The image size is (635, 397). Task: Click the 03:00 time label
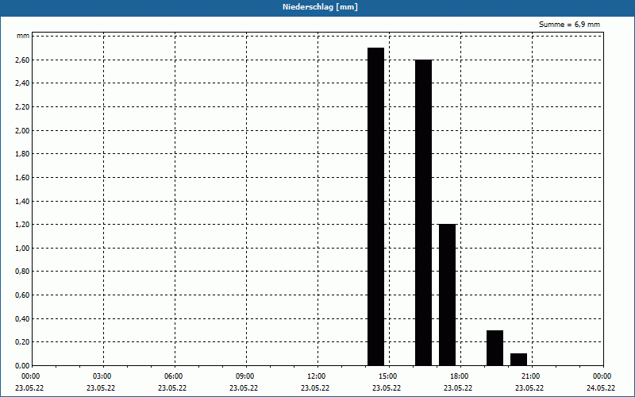(102, 376)
